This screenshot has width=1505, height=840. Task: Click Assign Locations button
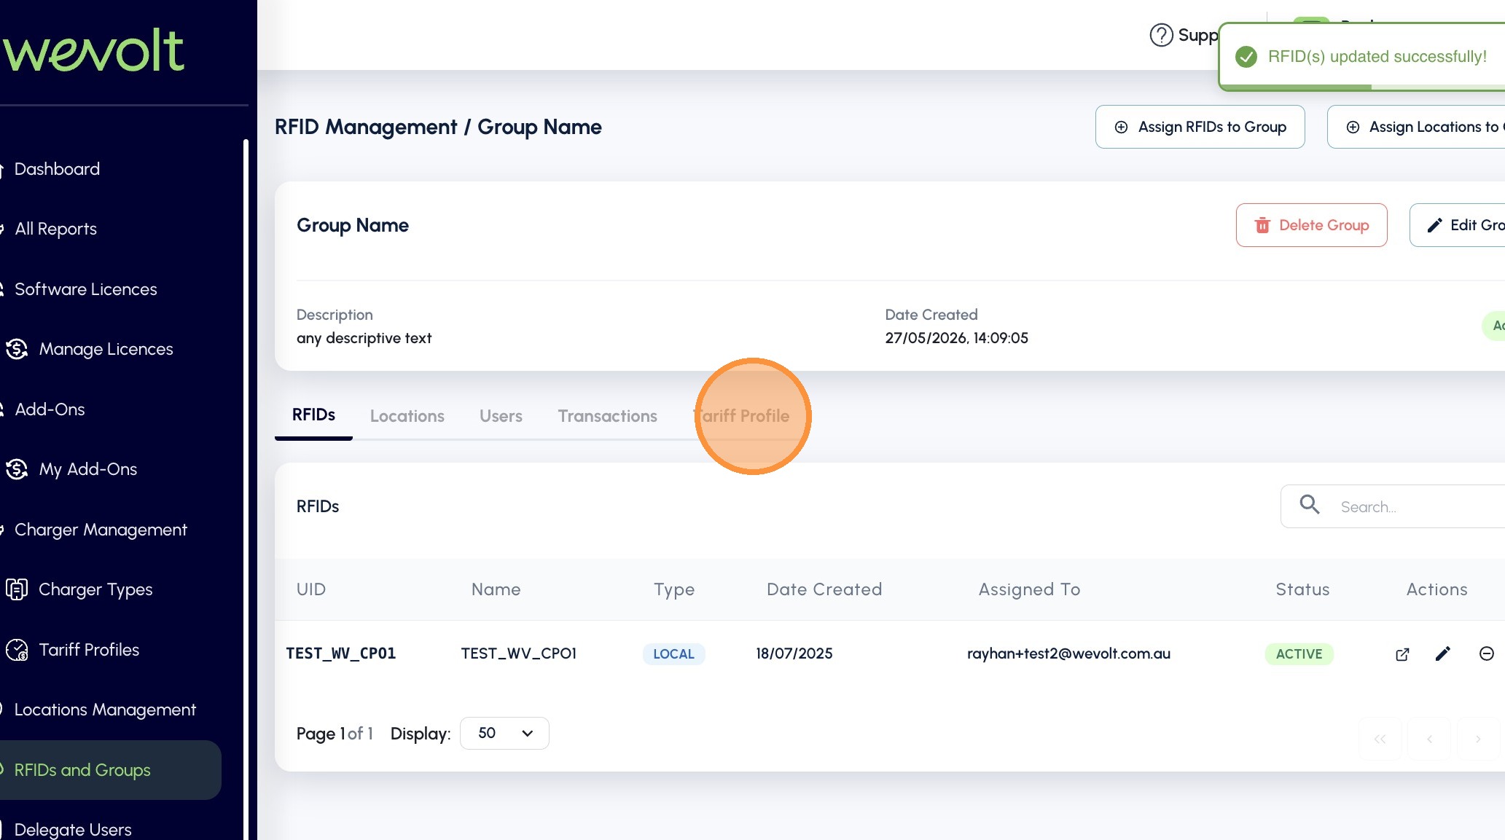[1416, 127]
